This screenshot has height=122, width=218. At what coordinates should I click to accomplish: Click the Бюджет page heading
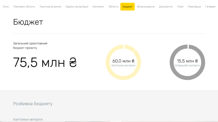click(x=28, y=22)
